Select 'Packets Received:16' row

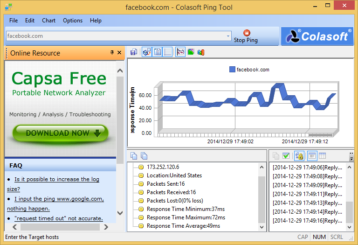point(171,192)
